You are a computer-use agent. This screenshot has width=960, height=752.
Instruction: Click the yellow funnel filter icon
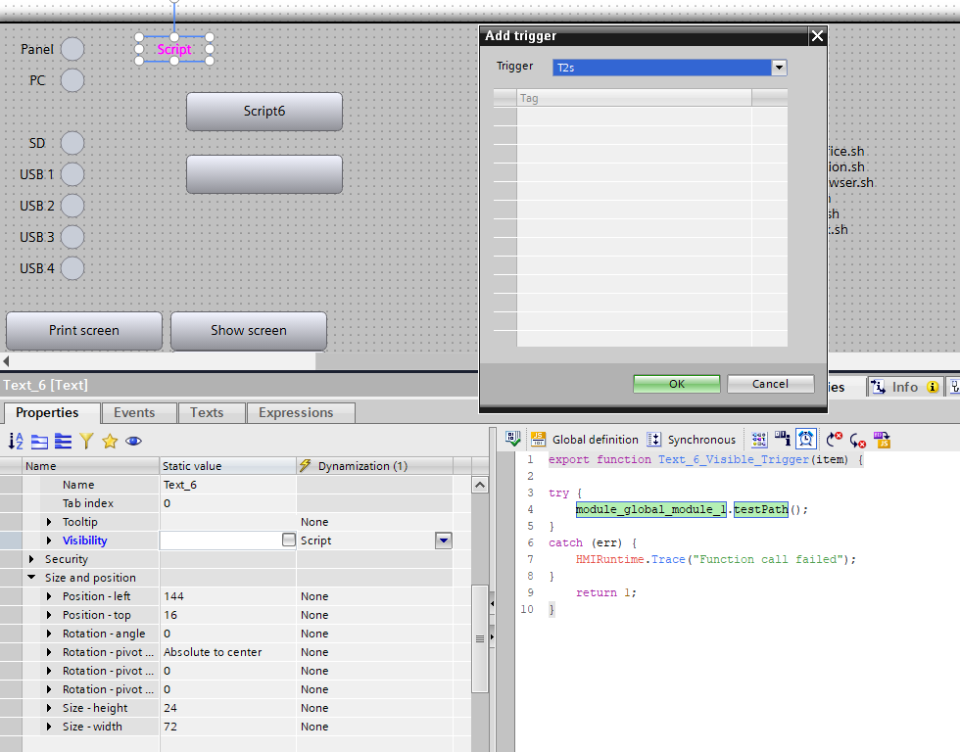[86, 441]
